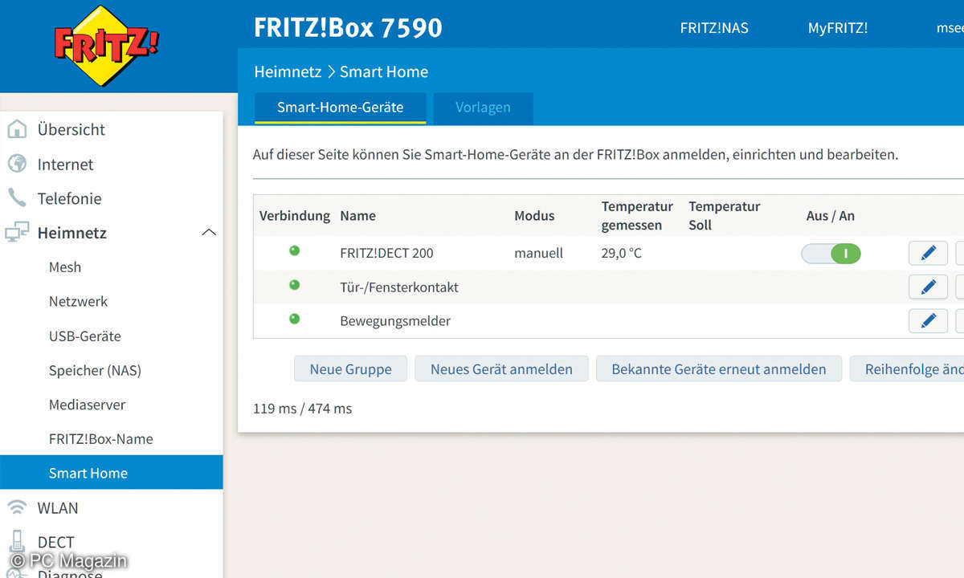The height and width of the screenshot is (578, 964).
Task: Edit Bewegungsmelder with pencil icon
Action: [x=928, y=320]
